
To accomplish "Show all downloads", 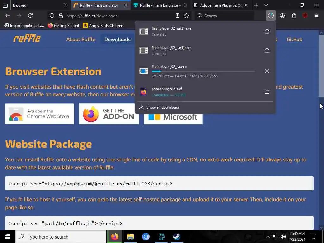I will [x=159, y=107].
